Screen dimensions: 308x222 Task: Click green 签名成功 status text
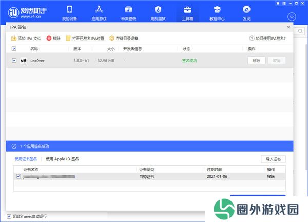click(189, 61)
